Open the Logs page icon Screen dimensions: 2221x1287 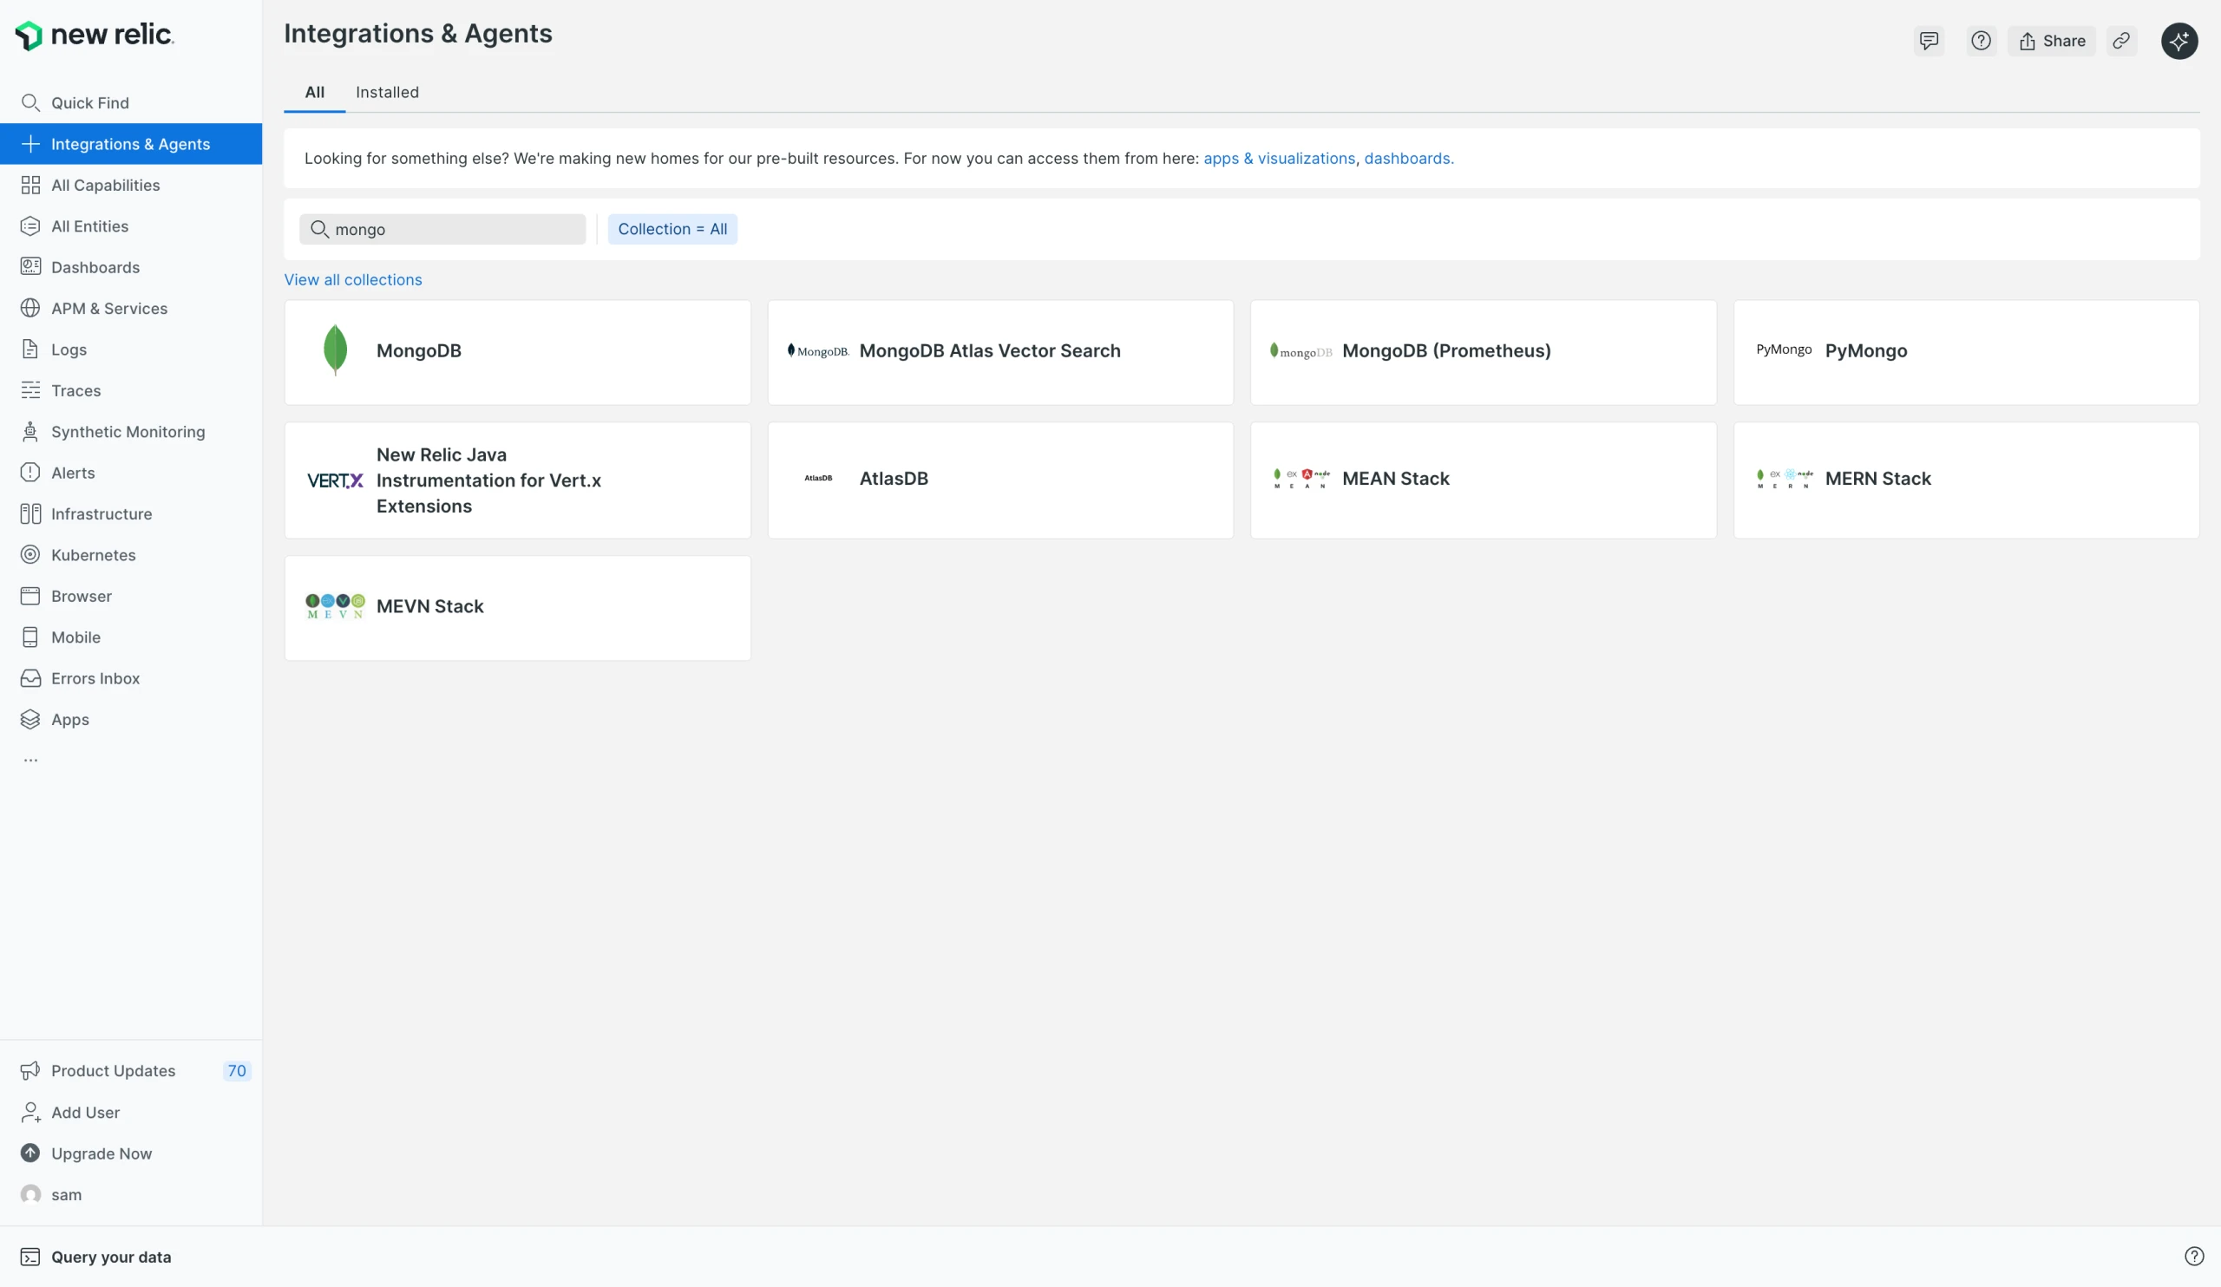(30, 350)
